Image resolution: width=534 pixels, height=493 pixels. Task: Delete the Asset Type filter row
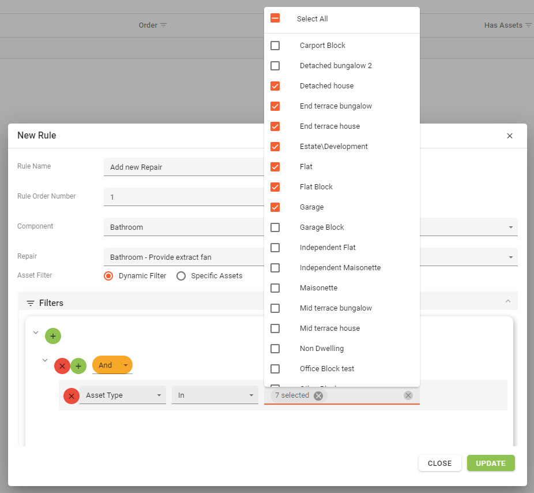click(71, 396)
